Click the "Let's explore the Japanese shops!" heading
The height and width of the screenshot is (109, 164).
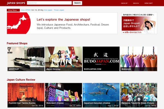tap(63, 20)
